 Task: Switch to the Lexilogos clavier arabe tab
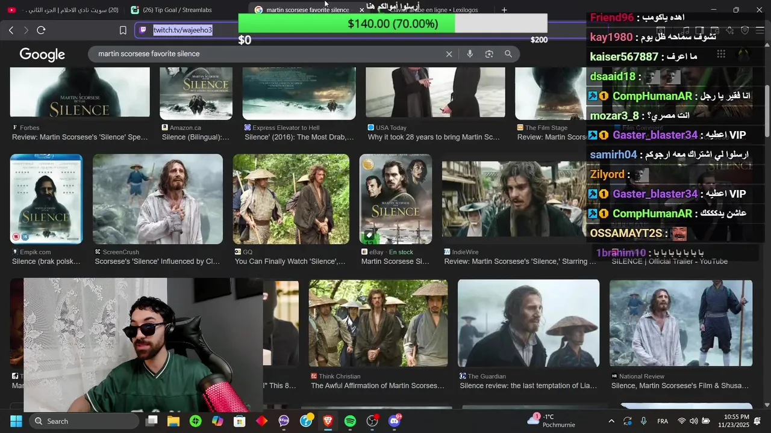434,10
